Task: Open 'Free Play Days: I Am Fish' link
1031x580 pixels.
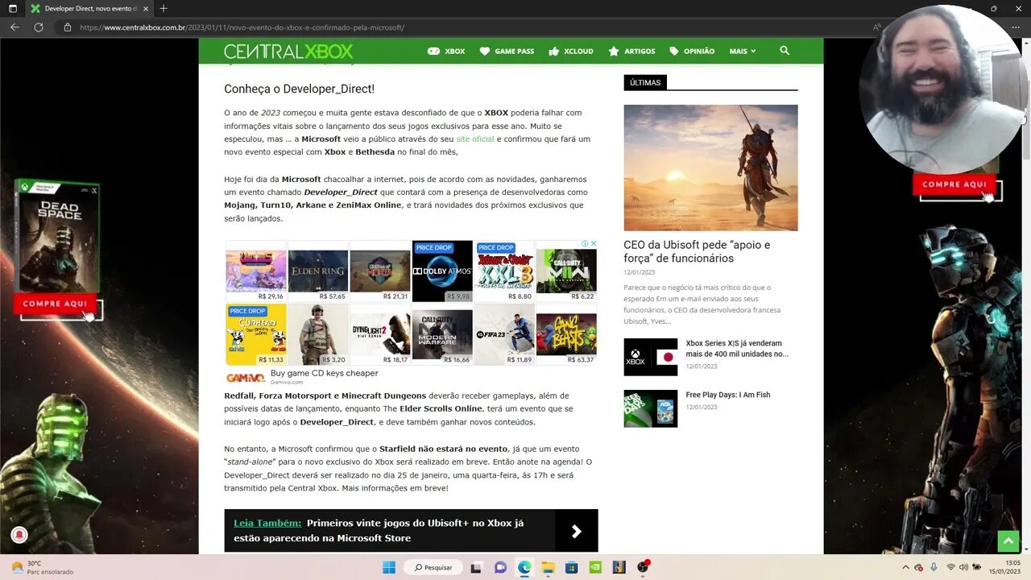Action: (728, 395)
